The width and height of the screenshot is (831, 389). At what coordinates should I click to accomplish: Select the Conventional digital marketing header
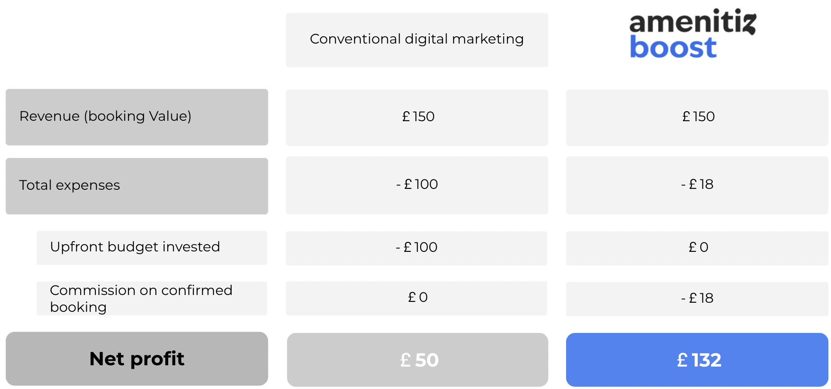(417, 40)
